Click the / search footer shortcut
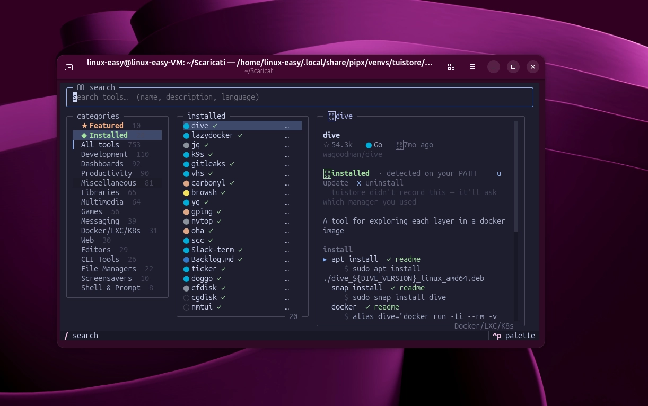Viewport: 648px width, 406px height. (81, 336)
